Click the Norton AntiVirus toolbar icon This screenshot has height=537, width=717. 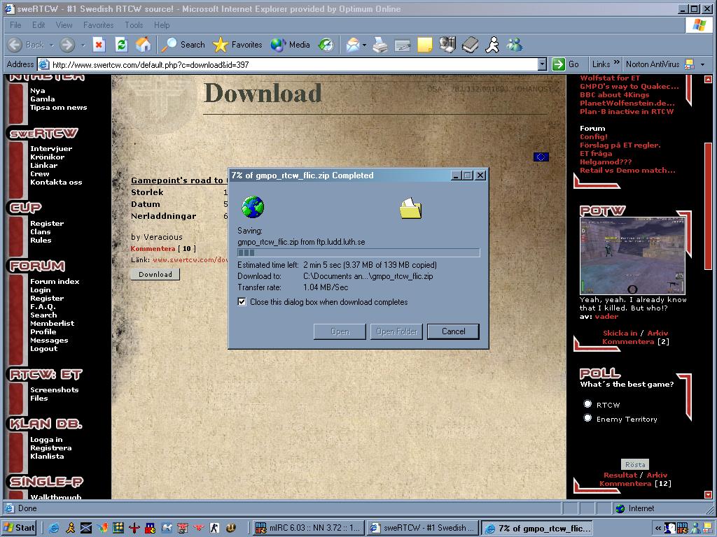(x=689, y=64)
